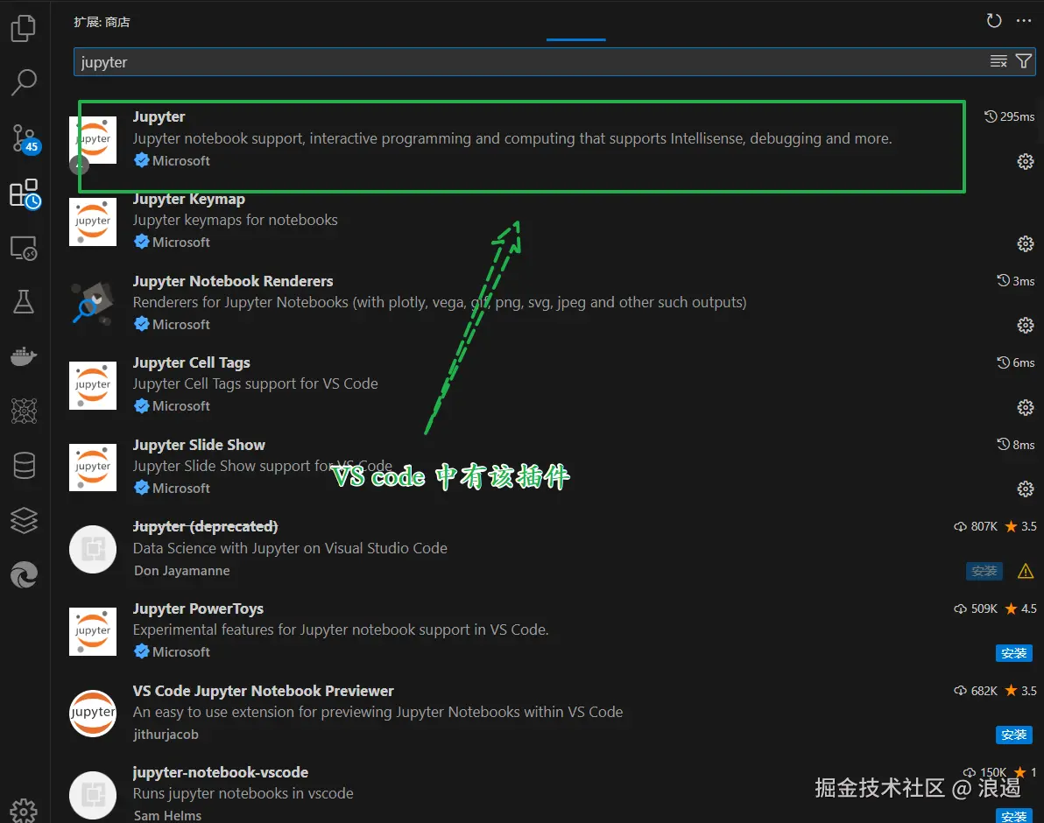Open the Explorer view in activity bar
Viewport: 1044px width, 823px height.
pyautogui.click(x=24, y=29)
